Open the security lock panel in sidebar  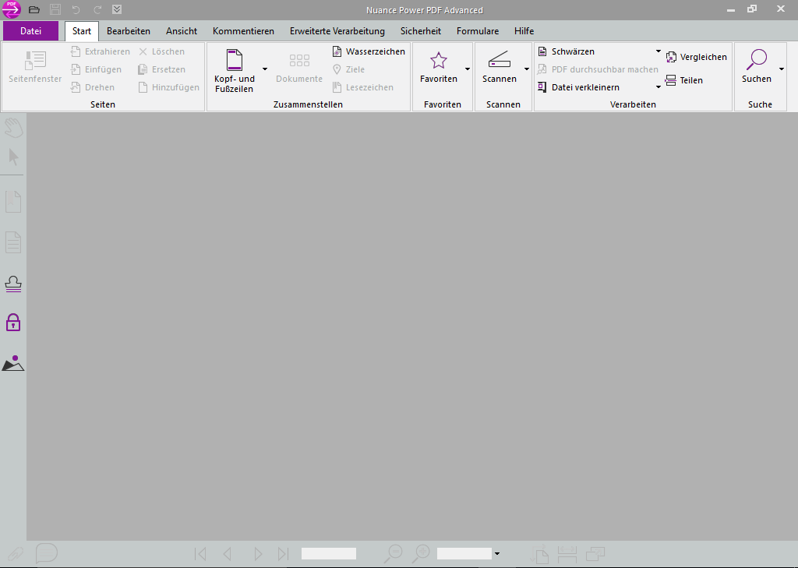pos(13,322)
